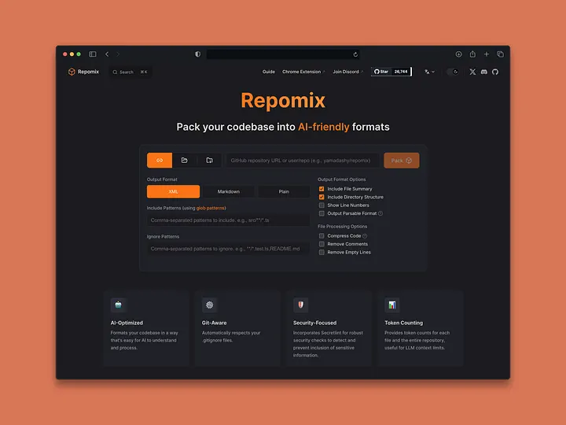Focus the Ignore Patterns input field
Image resolution: width=566 pixels, height=425 pixels.
(228, 249)
